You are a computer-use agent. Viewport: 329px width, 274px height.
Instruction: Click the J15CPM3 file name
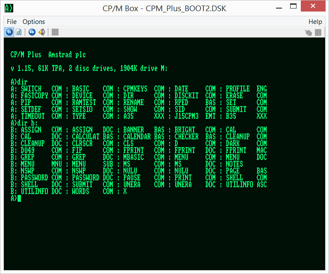[187, 116]
